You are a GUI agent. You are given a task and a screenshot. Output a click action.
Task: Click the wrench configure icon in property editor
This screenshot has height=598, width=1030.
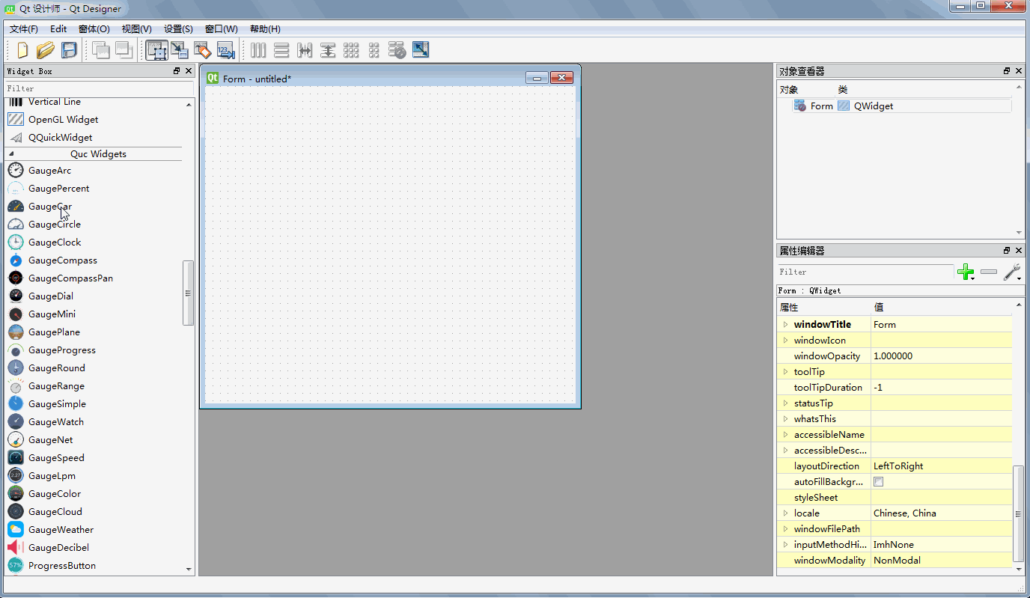click(x=1012, y=272)
